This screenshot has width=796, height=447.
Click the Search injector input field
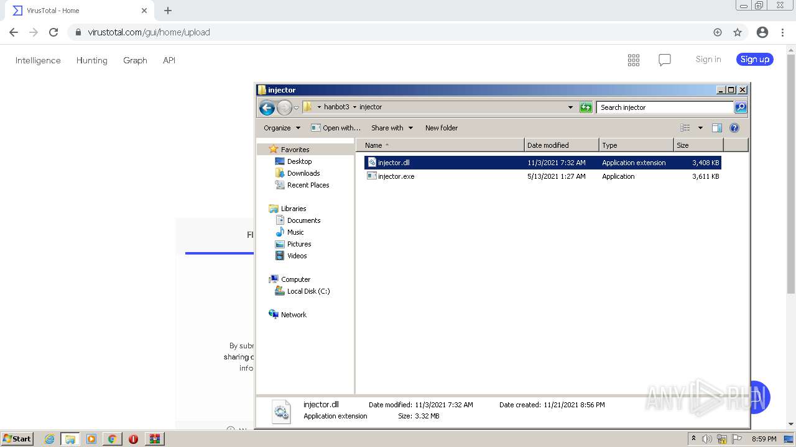click(665, 107)
